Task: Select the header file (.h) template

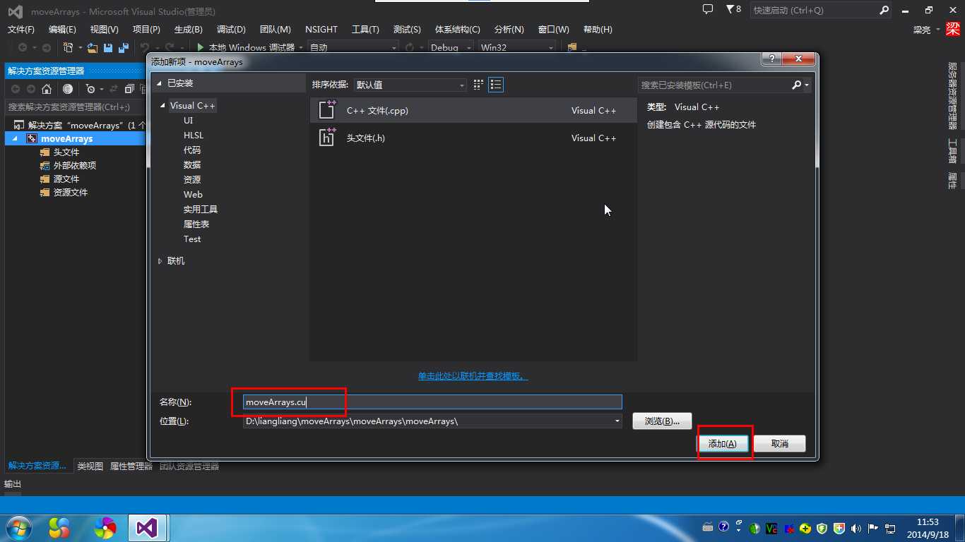Action: coord(473,138)
